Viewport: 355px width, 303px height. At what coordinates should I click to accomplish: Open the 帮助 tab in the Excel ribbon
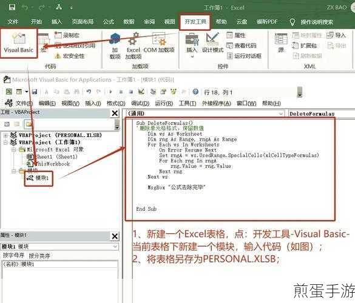221,22
